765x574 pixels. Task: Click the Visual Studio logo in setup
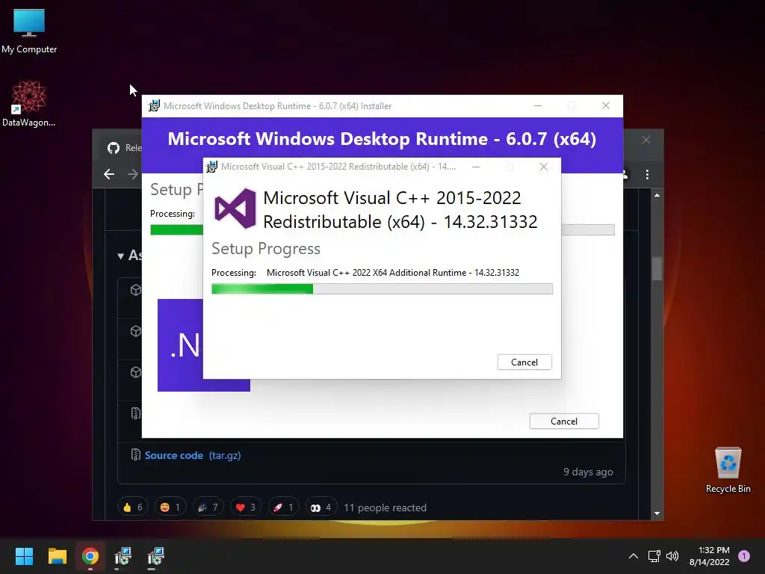coord(235,209)
